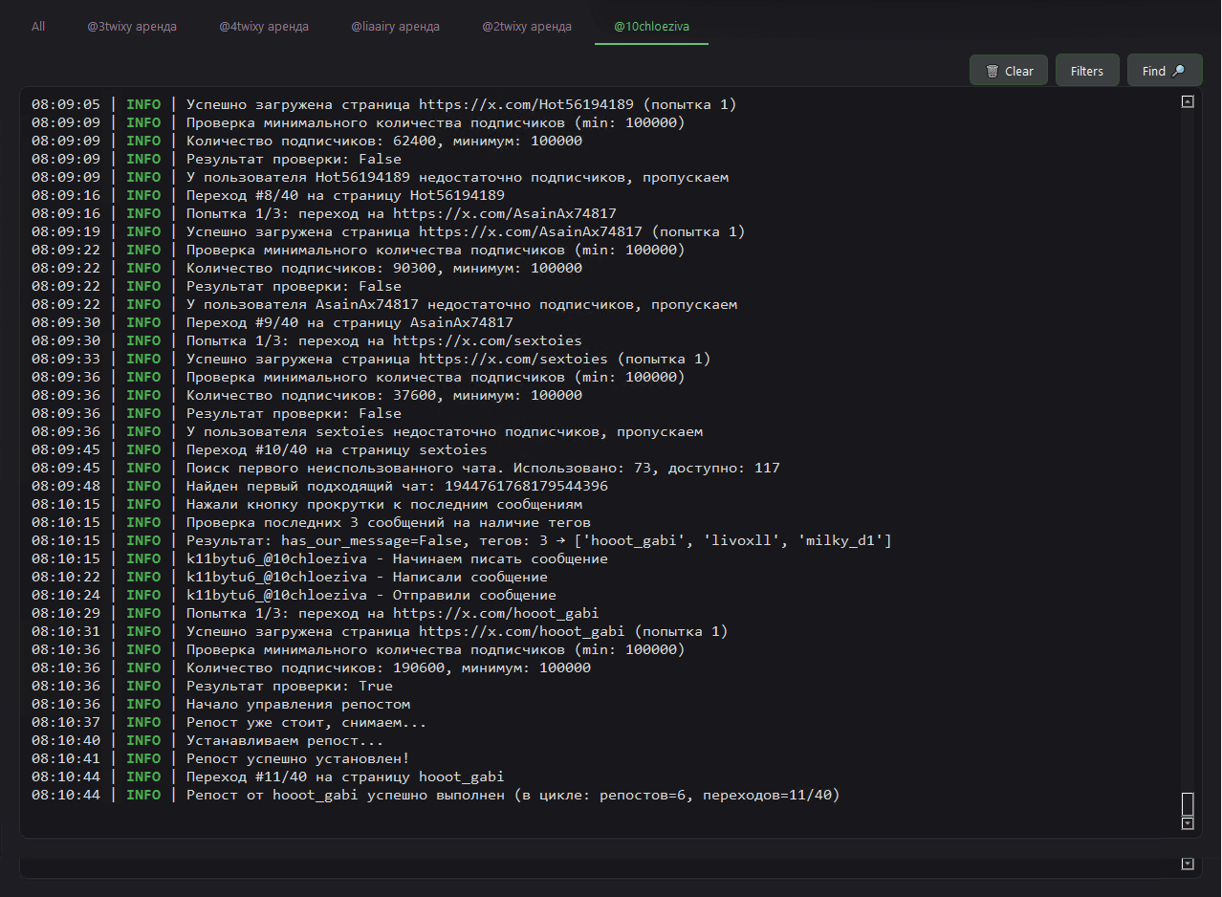The image size is (1222, 897).
Task: Click the lower panel's scroll down arrow
Action: [1188, 864]
